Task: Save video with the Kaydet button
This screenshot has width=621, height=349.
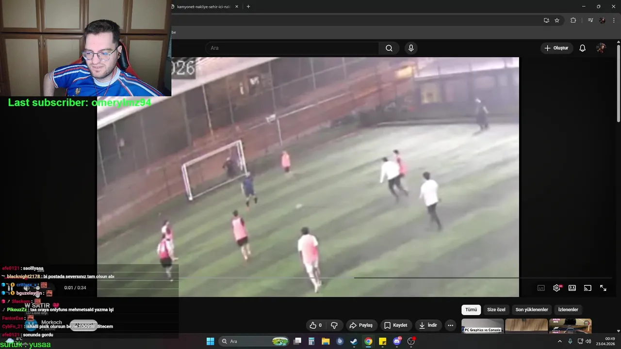Action: [396, 325]
